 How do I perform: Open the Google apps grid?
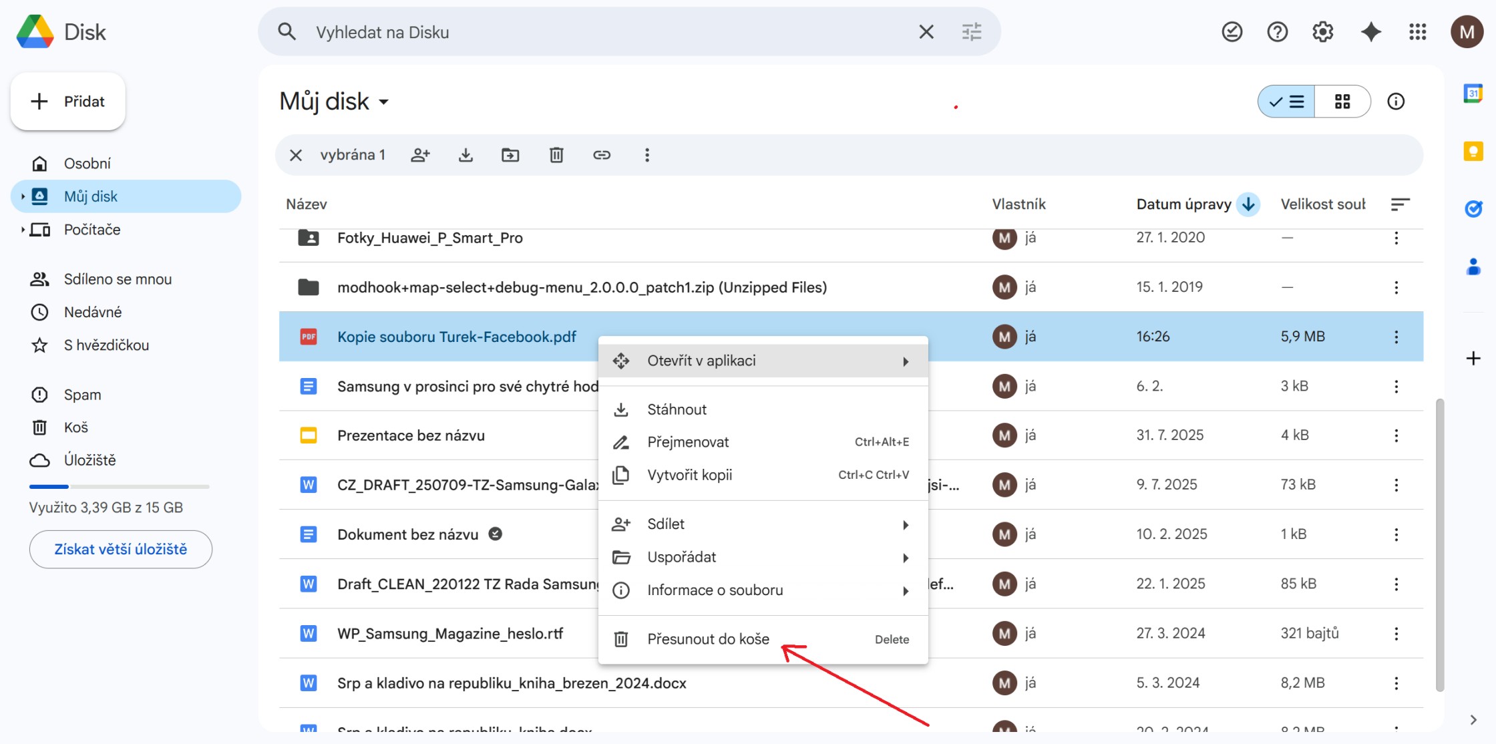point(1417,32)
